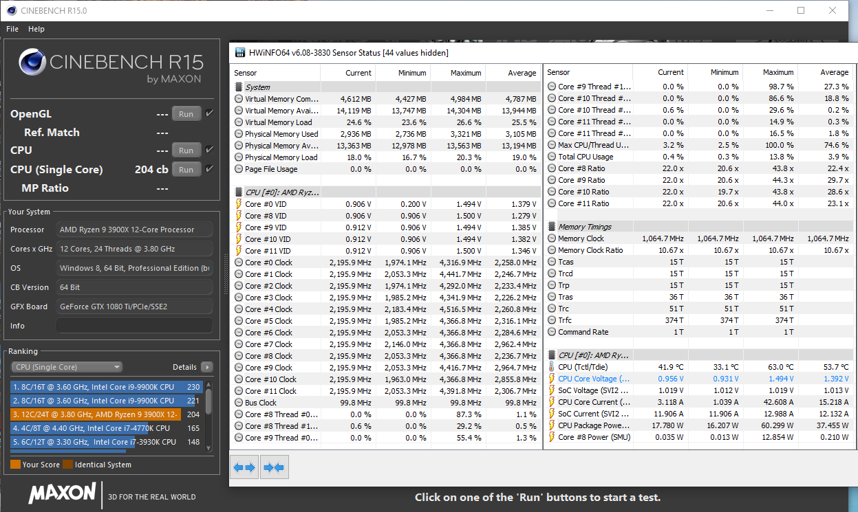
Task: Click the icon beside Command Rate row
Action: tap(552, 332)
